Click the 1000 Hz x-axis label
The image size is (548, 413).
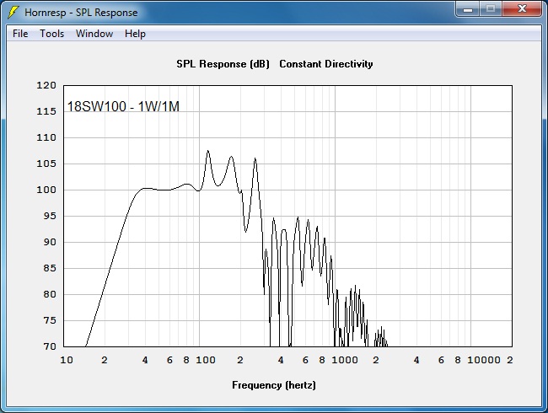pos(345,360)
